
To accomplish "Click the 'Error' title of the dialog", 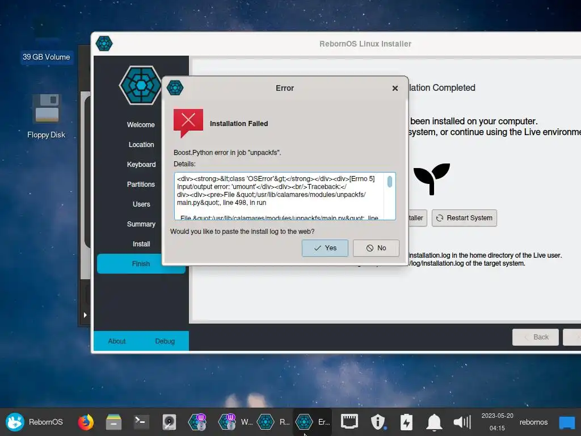I will coord(285,88).
